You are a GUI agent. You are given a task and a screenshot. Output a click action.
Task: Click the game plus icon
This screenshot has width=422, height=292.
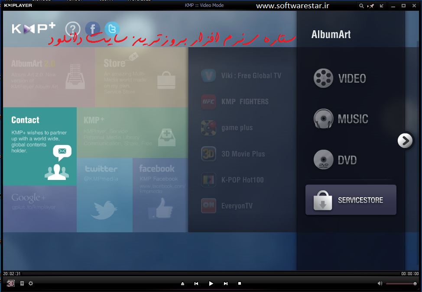[208, 128]
